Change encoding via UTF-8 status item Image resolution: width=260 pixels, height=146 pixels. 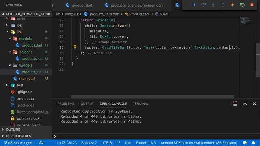click(106, 143)
